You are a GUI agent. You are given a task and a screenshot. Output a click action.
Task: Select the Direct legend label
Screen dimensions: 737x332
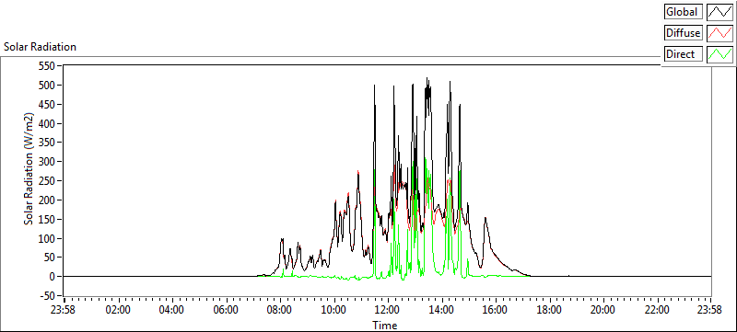[x=683, y=54]
